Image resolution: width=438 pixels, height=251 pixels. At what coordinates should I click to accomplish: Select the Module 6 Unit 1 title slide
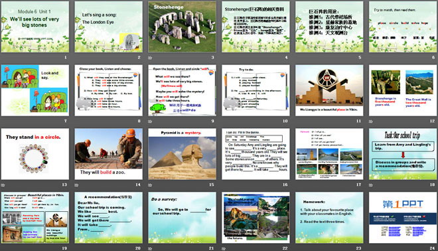pos(35,27)
